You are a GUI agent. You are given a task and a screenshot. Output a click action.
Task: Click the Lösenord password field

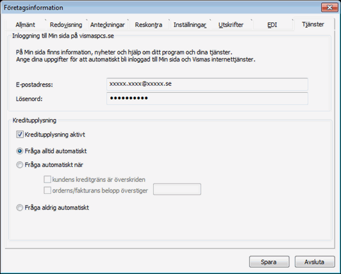click(x=207, y=99)
